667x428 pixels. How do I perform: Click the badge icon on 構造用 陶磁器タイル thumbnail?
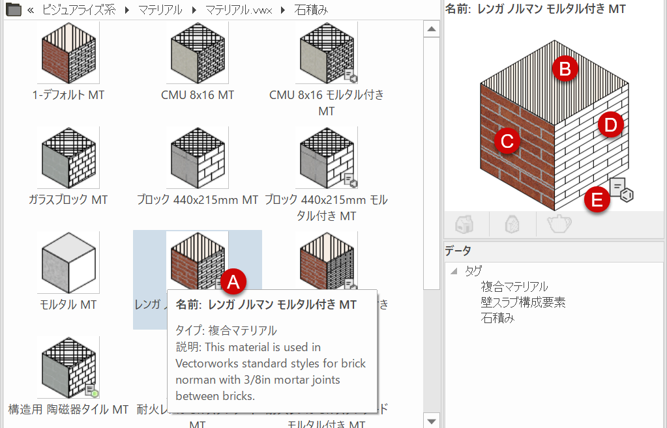tap(92, 390)
